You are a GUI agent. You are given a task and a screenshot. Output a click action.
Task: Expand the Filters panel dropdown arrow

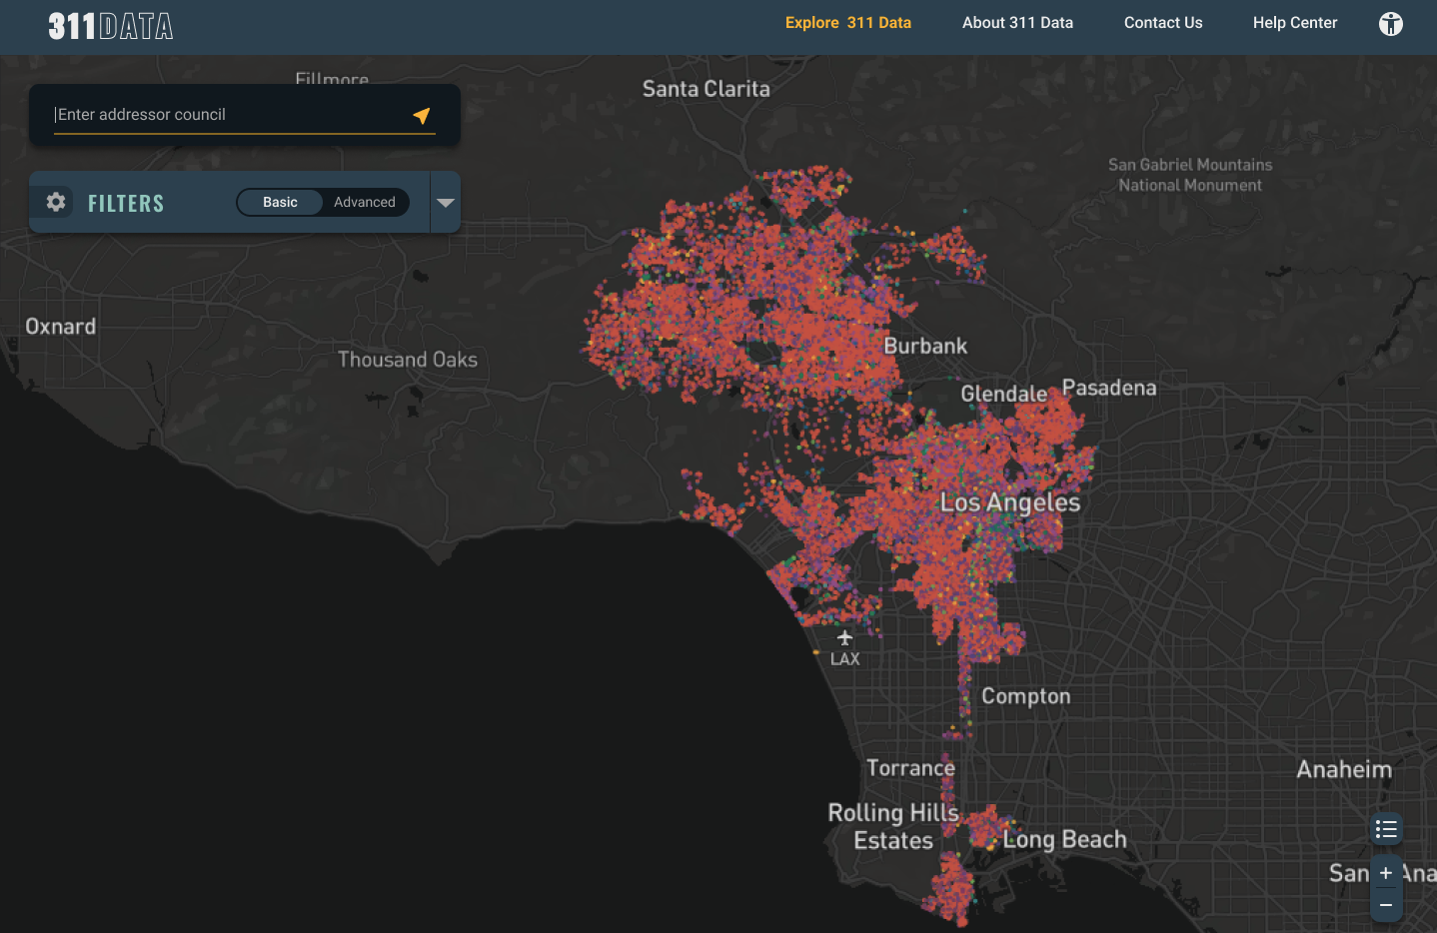coord(446,202)
